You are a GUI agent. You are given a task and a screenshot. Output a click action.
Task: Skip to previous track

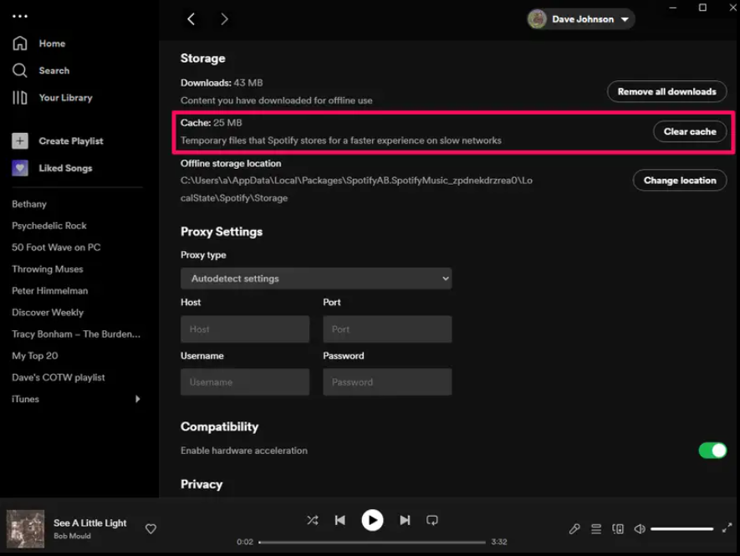click(x=340, y=520)
